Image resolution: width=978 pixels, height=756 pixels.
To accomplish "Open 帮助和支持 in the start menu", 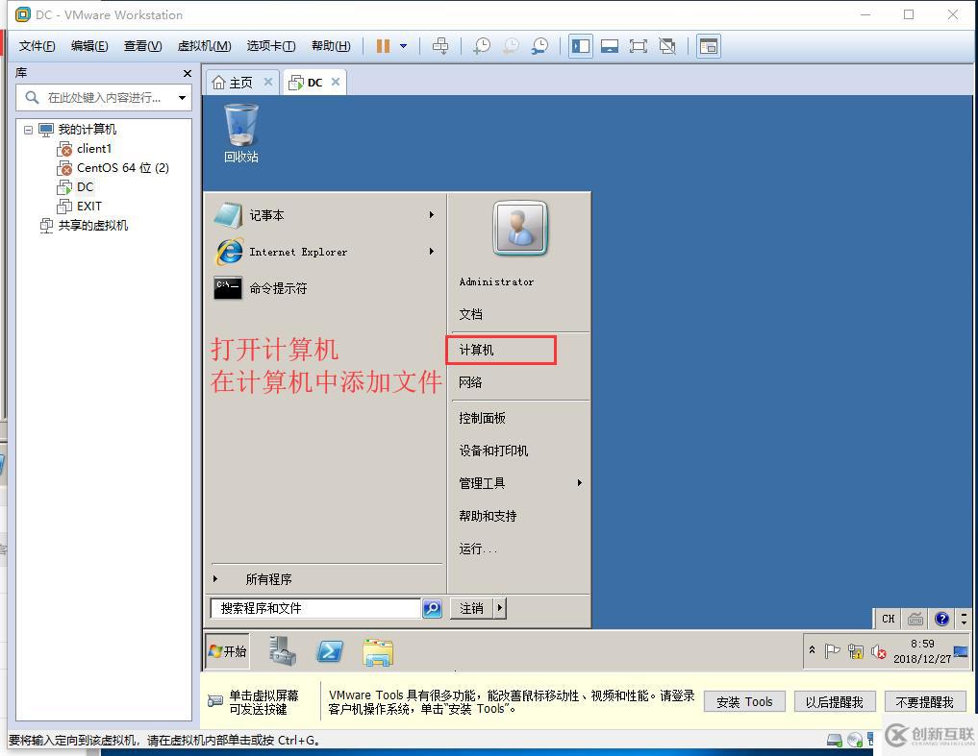I will pos(488,516).
